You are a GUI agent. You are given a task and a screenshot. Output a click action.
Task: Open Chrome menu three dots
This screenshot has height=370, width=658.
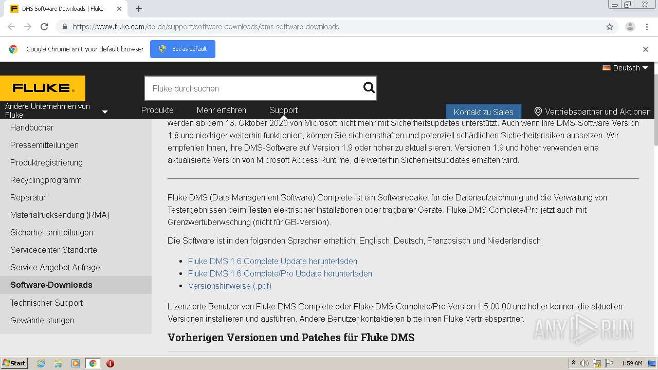pyautogui.click(x=647, y=27)
